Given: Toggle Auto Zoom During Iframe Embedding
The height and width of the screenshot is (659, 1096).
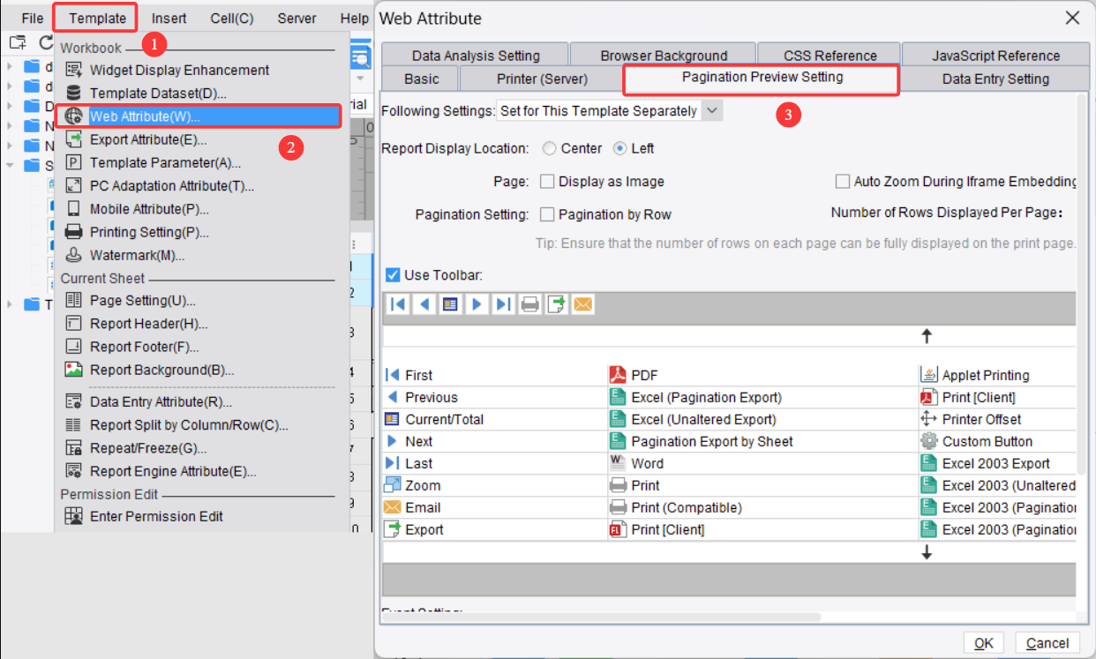Looking at the screenshot, I should pyautogui.click(x=842, y=181).
